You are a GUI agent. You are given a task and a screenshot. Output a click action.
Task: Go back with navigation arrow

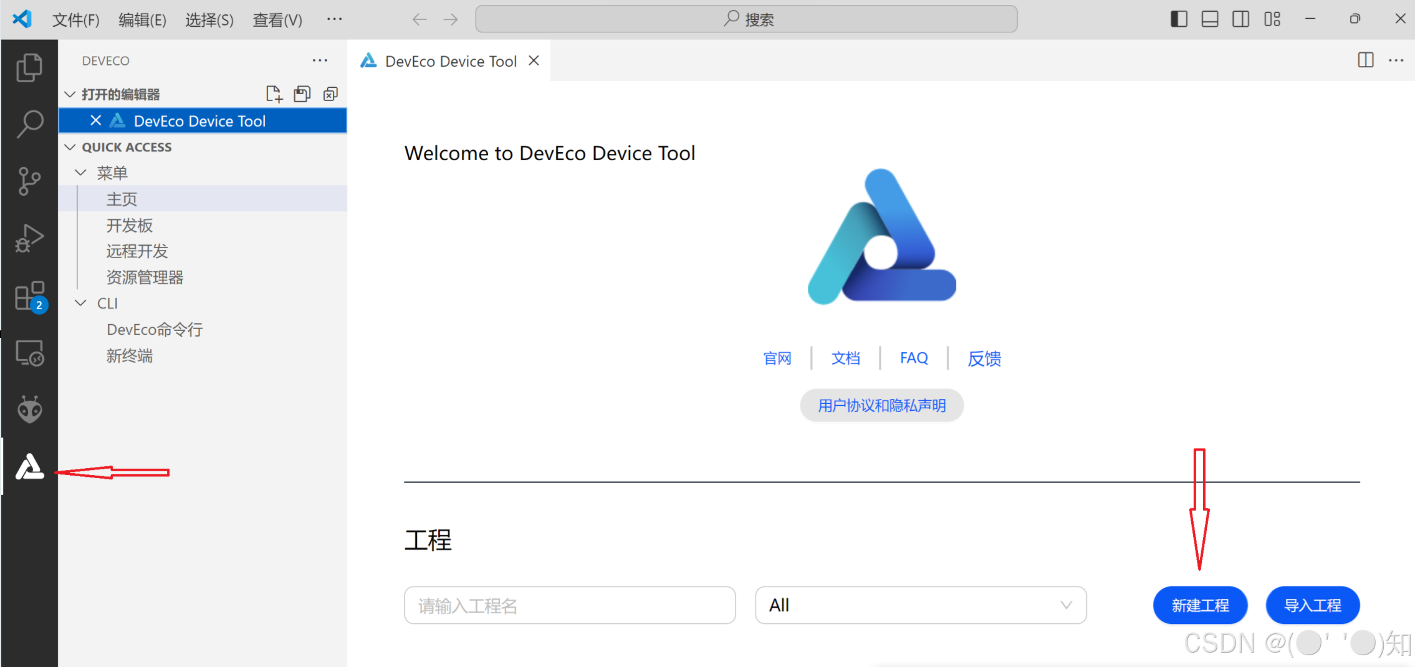pyautogui.click(x=420, y=19)
